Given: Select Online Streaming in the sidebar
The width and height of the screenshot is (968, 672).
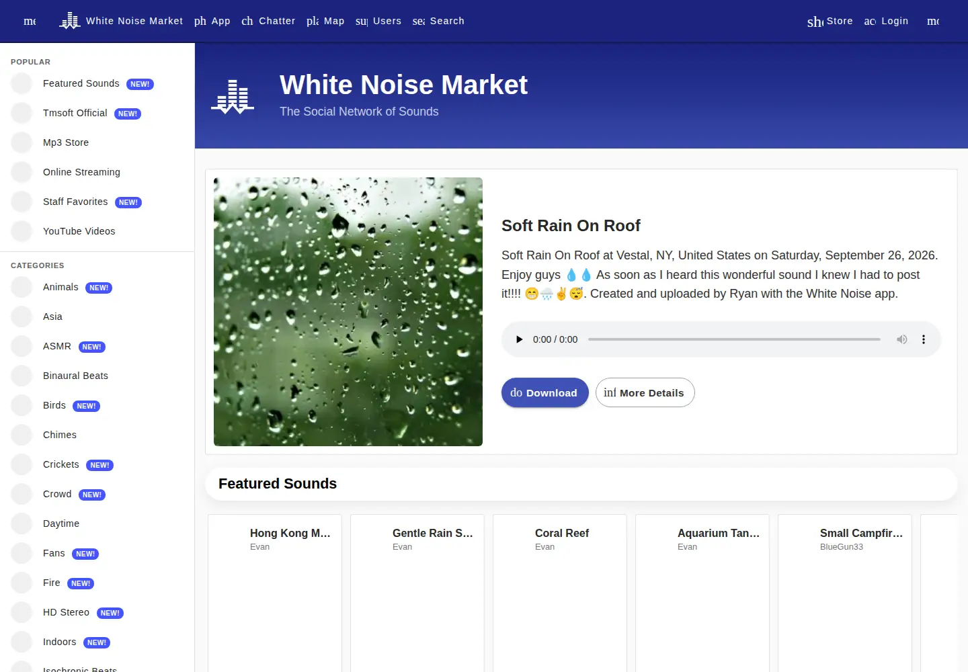Looking at the screenshot, I should click(x=81, y=172).
